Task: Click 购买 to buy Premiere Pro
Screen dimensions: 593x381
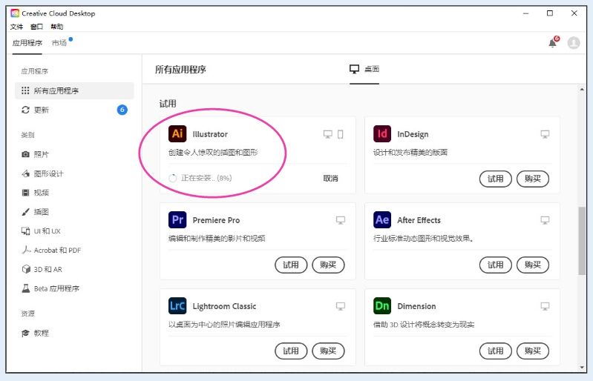Action: [x=328, y=265]
